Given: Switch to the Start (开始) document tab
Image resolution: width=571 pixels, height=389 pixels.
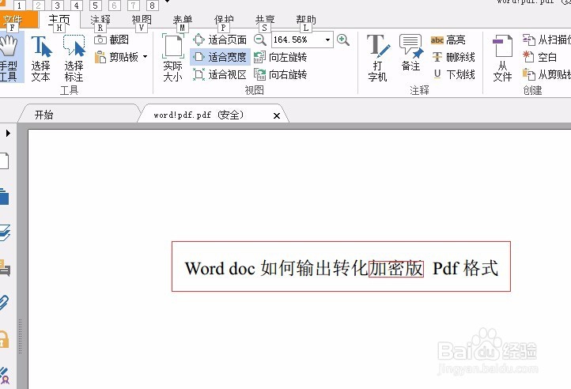Looking at the screenshot, I should coord(78,115).
